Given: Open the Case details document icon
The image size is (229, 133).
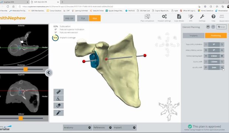Looking at the screenshot, I should point(179,16).
